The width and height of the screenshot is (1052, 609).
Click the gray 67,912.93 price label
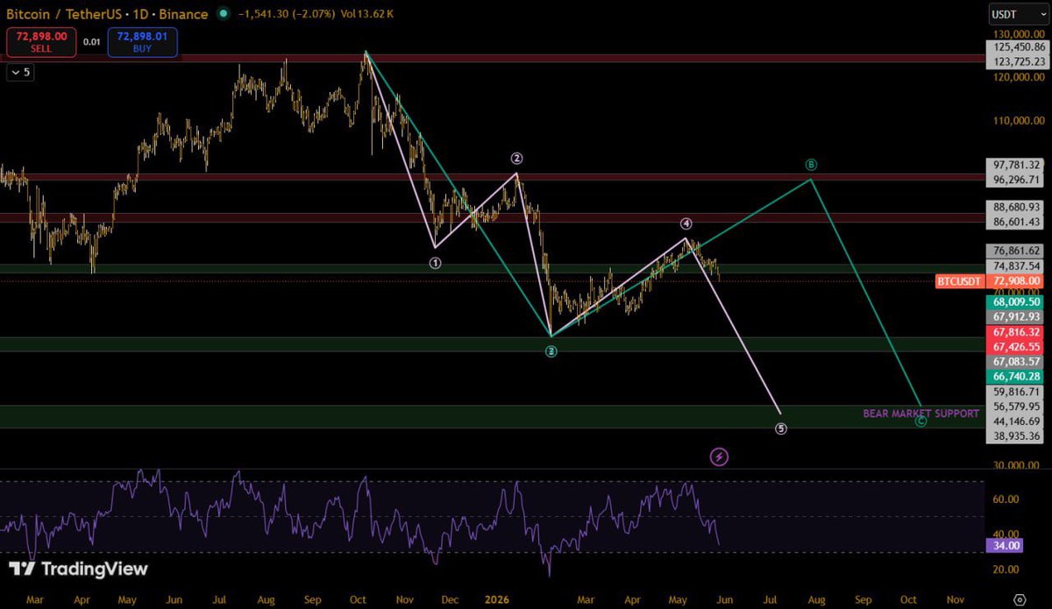pyautogui.click(x=1015, y=316)
